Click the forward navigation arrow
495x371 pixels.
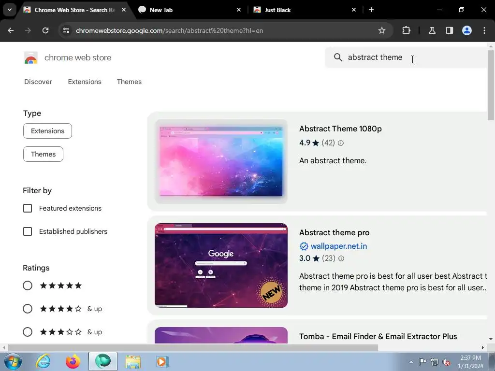[28, 30]
